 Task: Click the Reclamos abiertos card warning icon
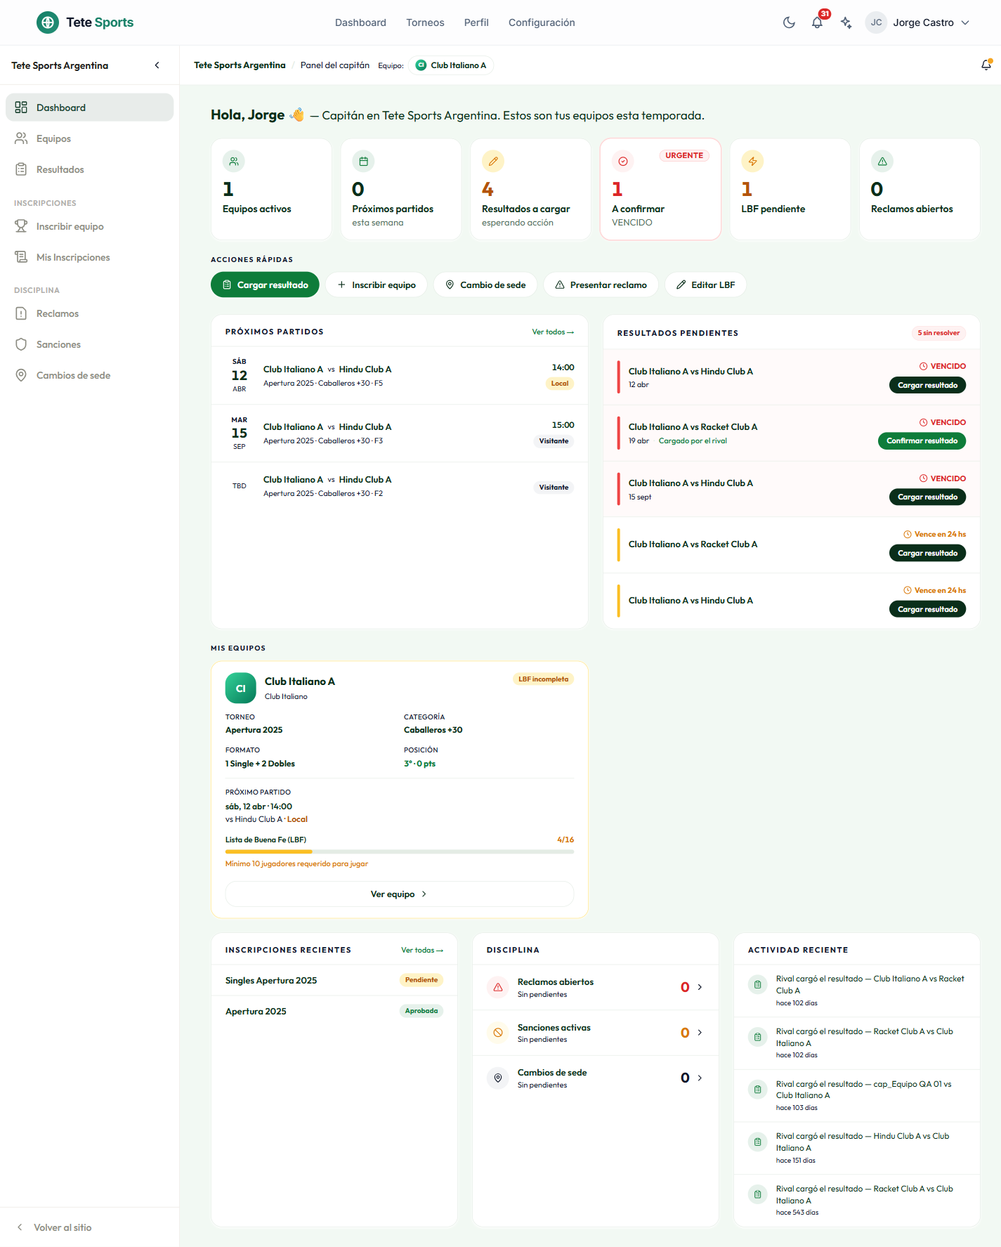[x=882, y=161]
